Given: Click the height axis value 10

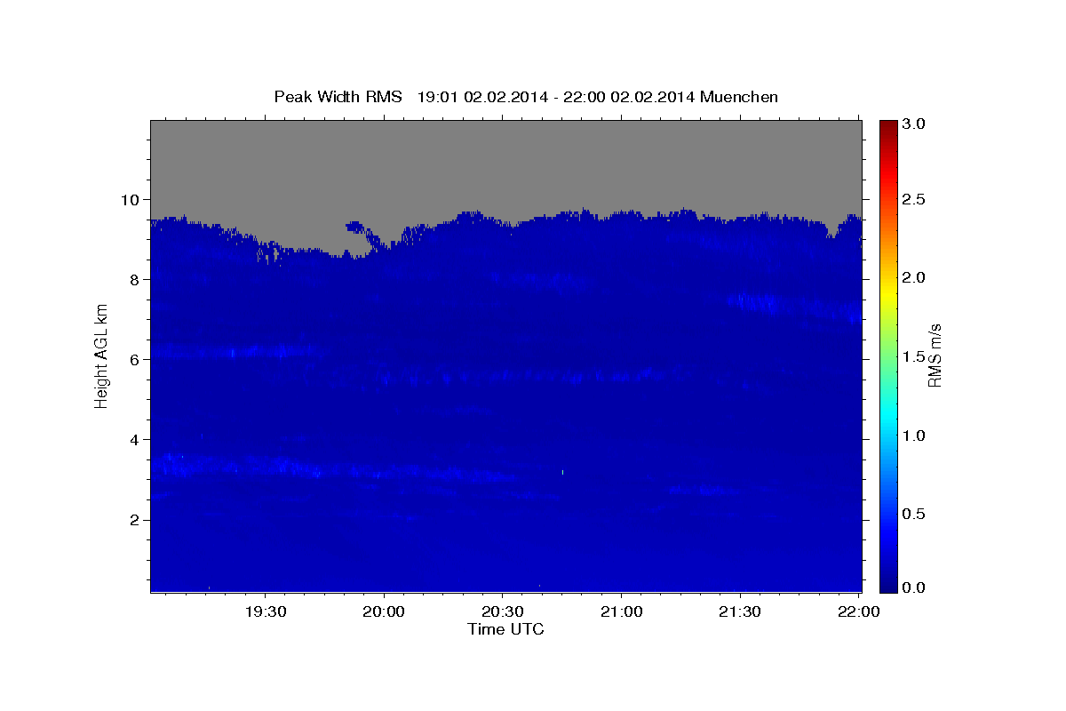Looking at the screenshot, I should tap(132, 199).
